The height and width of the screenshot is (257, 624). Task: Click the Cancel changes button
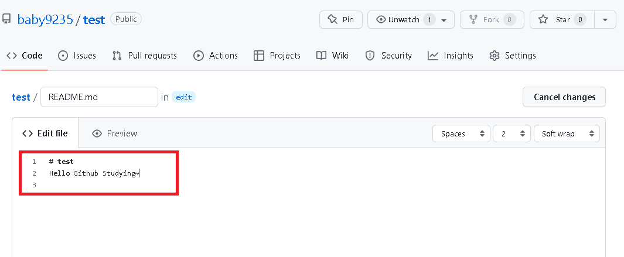point(564,97)
